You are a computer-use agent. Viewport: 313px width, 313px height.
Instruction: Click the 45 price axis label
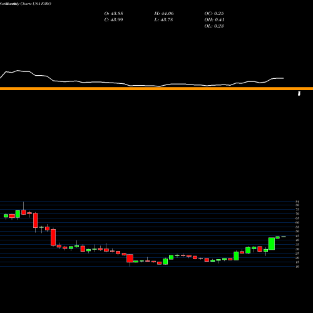pyautogui.click(x=297, y=236)
